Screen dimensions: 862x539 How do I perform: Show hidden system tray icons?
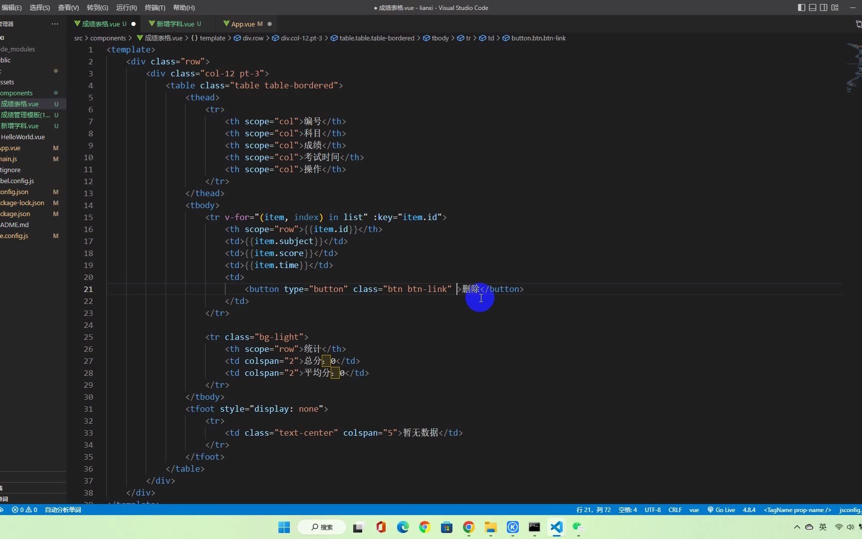(797, 527)
